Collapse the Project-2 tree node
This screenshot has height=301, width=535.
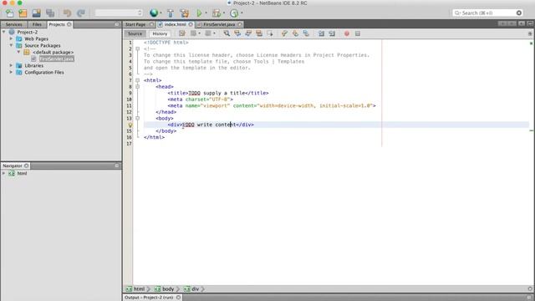(x=3, y=32)
